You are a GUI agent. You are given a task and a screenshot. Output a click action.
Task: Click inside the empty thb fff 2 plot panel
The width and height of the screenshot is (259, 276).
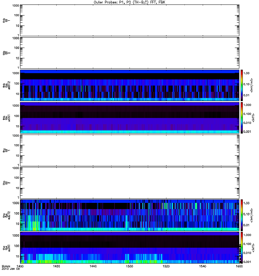tap(129, 53)
